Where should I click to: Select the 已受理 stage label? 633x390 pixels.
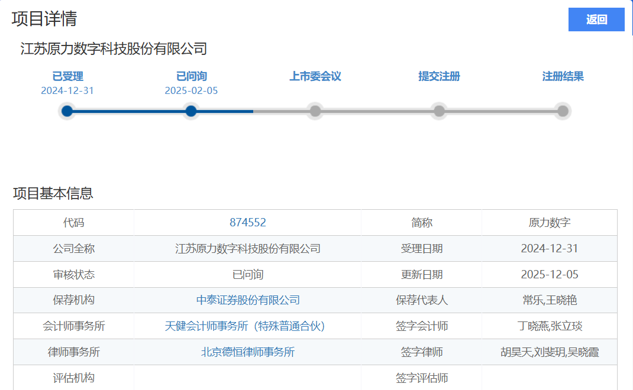tap(67, 76)
